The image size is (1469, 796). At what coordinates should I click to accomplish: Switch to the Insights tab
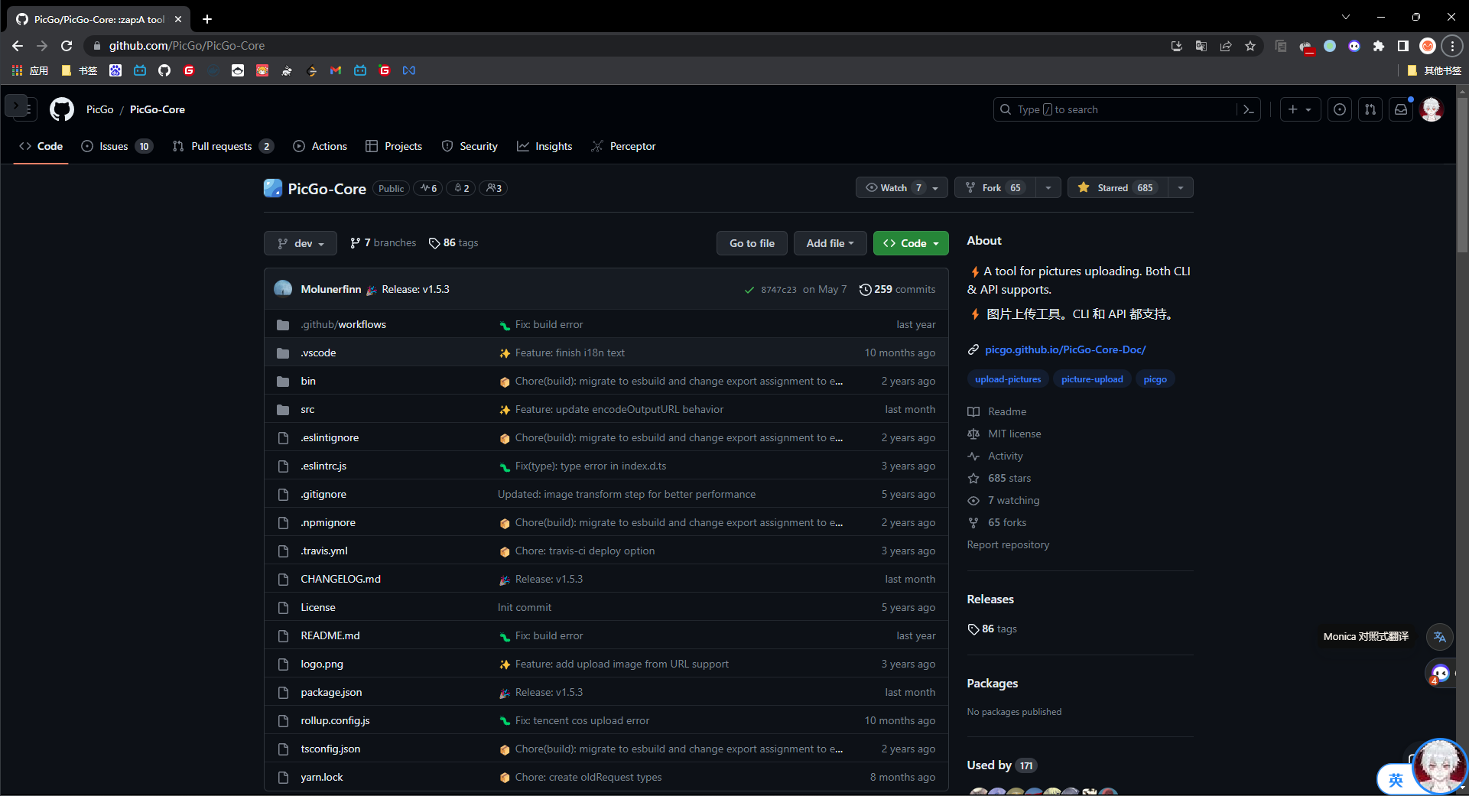pyautogui.click(x=544, y=146)
